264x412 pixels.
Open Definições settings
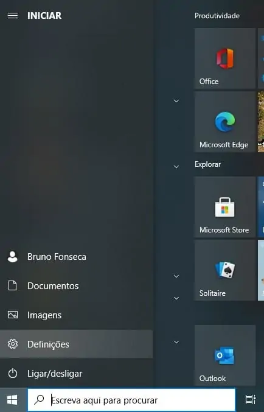[77, 344]
